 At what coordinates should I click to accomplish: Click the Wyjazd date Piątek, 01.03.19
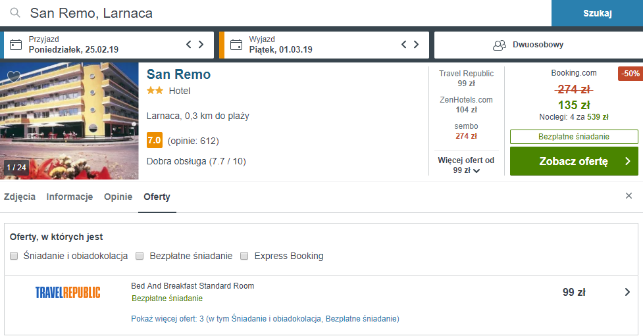click(280, 49)
